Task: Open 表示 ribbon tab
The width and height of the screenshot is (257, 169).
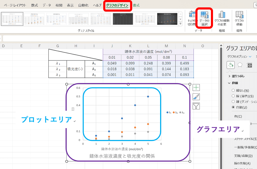Action: coord(70,5)
